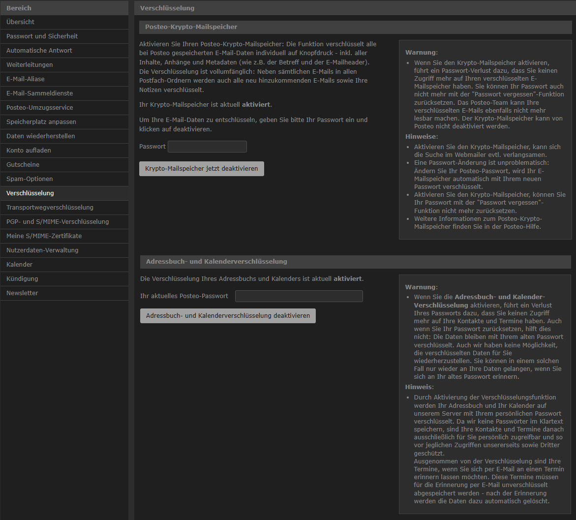Go to Passwort und Sicherheit
Viewport: 576px width, 520px height.
[x=64, y=36]
